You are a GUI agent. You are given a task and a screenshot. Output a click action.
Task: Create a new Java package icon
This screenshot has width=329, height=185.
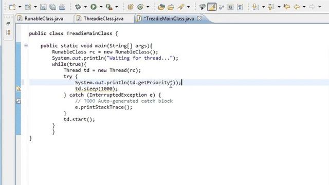coord(130,7)
